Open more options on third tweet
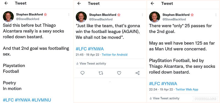Viewport: 220px width, 103px height. point(216,15)
